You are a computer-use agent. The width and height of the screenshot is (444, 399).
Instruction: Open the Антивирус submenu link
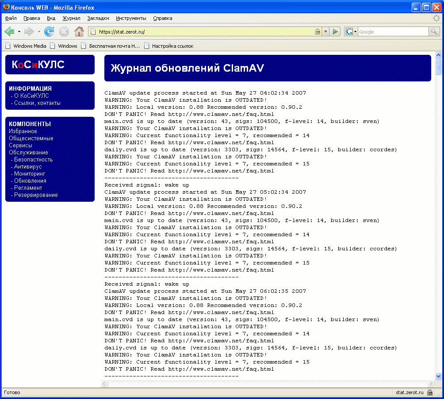click(28, 166)
